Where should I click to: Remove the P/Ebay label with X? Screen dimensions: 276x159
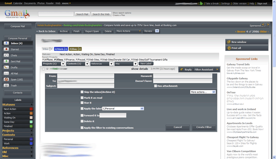click(x=80, y=49)
